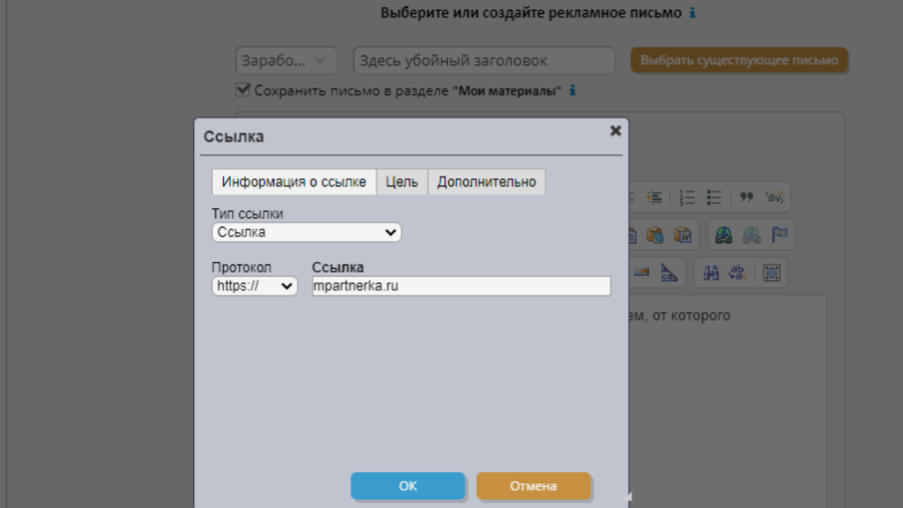Expand the 'Зарабо...' category dropdown
903x508 pixels.
pyautogui.click(x=287, y=61)
